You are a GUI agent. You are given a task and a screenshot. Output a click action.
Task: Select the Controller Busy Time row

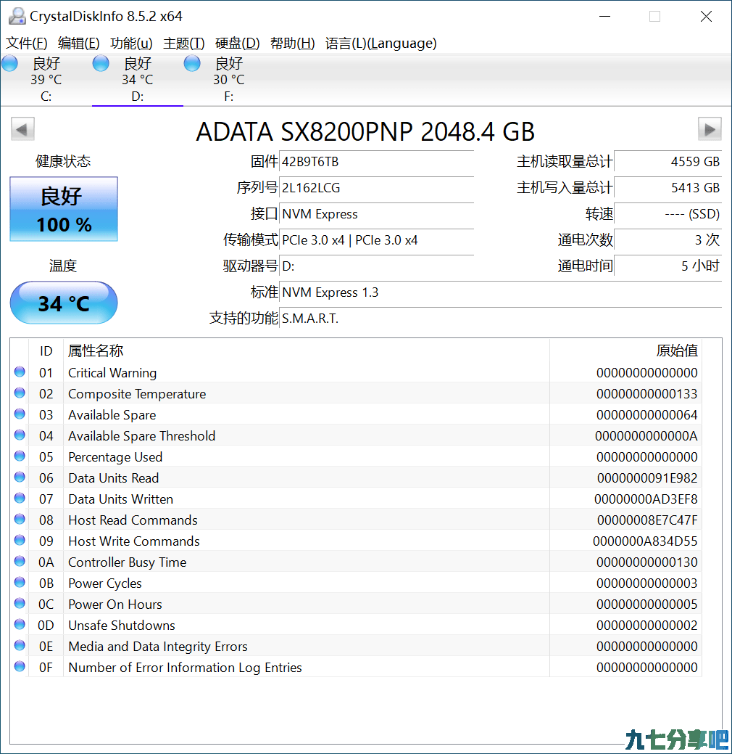(x=356, y=562)
